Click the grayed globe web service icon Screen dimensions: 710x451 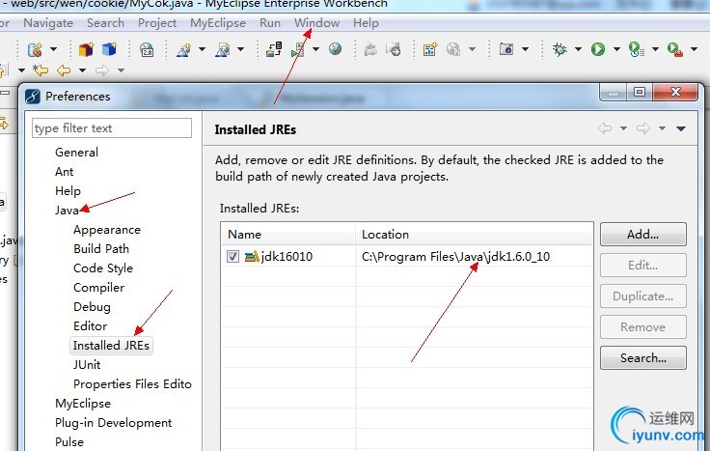point(453,49)
